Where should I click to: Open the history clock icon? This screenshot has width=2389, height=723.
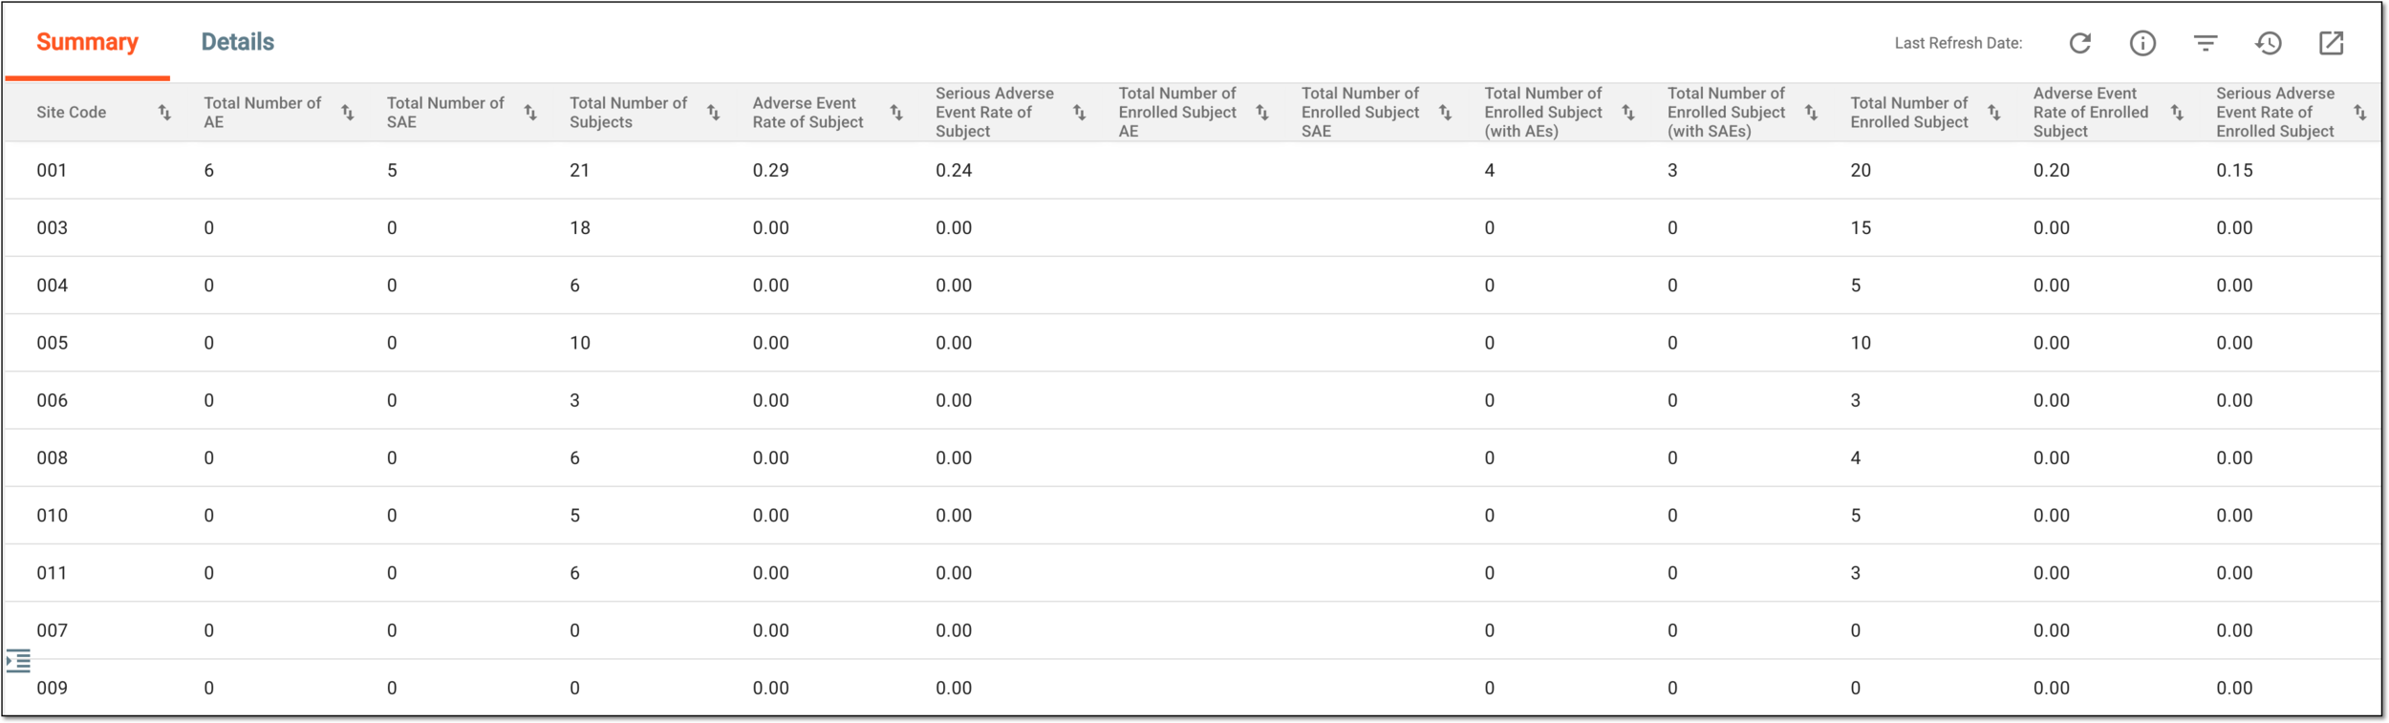[x=2269, y=43]
